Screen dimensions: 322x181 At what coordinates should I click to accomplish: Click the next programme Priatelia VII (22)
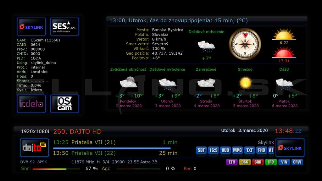click(x=93, y=153)
